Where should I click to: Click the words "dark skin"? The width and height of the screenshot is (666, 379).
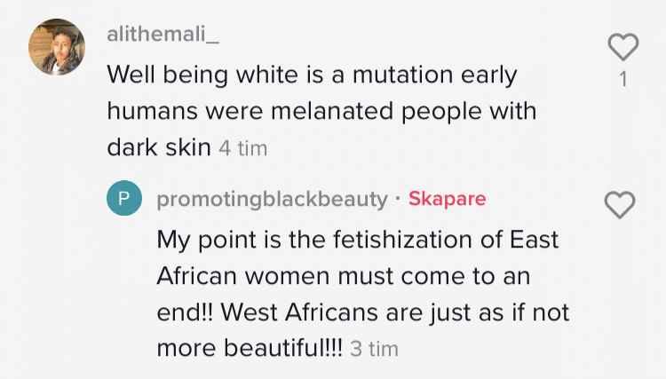(x=159, y=147)
